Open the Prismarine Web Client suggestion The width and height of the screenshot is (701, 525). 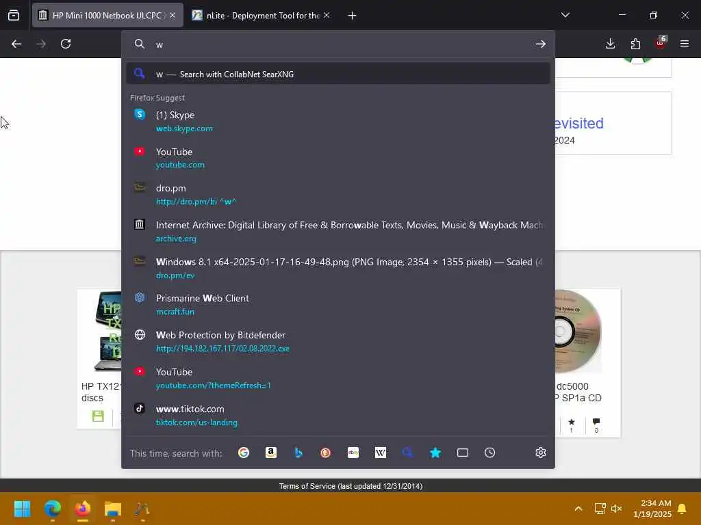[x=338, y=304]
